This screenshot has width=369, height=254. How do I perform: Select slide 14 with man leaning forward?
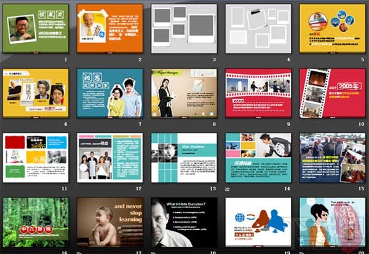coord(258,158)
